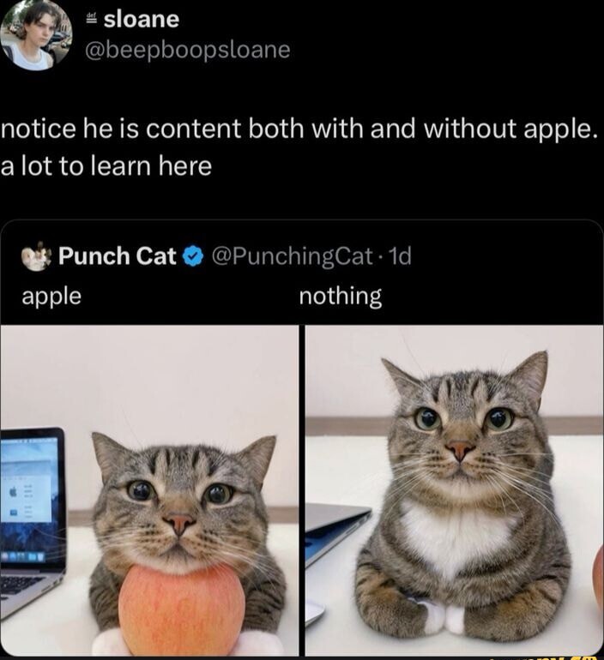Screen dimensions: 604x660
Task: Click the 'a lot to learn here' line
Action: [x=106, y=165]
